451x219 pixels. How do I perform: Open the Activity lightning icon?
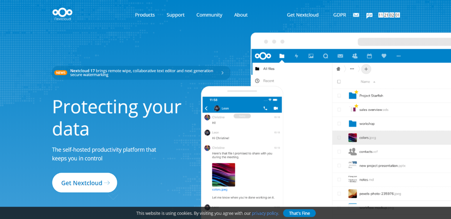tap(297, 56)
